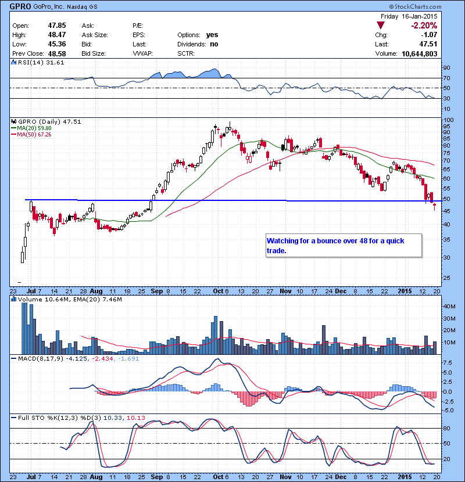Viewport: 465px width, 482px height.
Task: Click the red down-triangle change indicator
Action: [x=381, y=26]
